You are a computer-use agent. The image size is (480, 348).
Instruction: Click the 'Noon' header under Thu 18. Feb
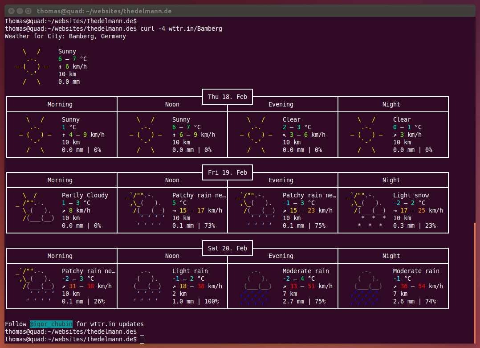[x=172, y=104]
